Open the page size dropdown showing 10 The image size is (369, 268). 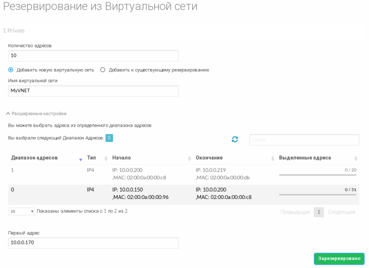pos(22,211)
